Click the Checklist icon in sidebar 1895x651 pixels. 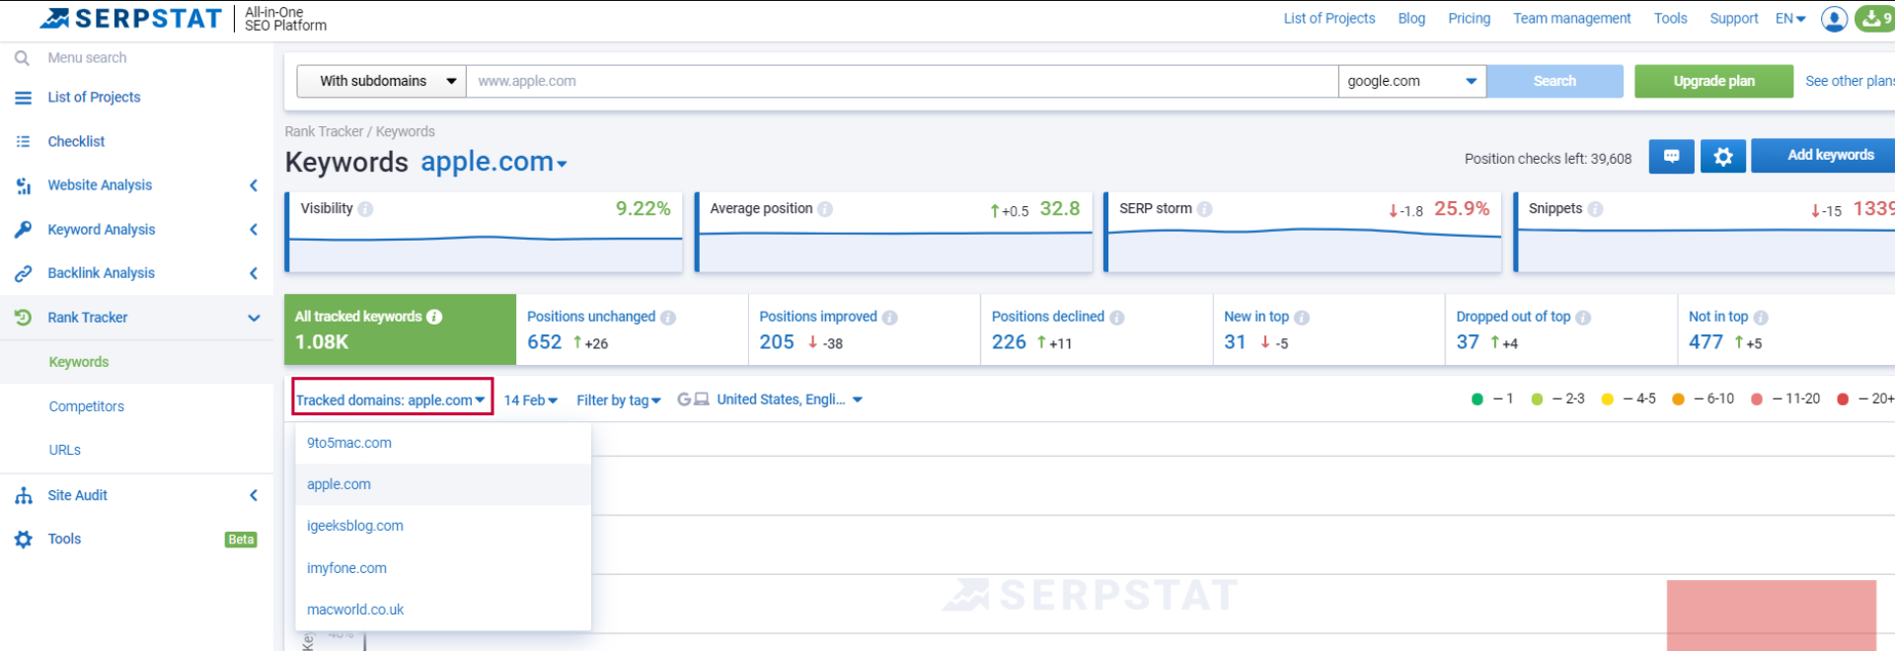click(x=23, y=142)
